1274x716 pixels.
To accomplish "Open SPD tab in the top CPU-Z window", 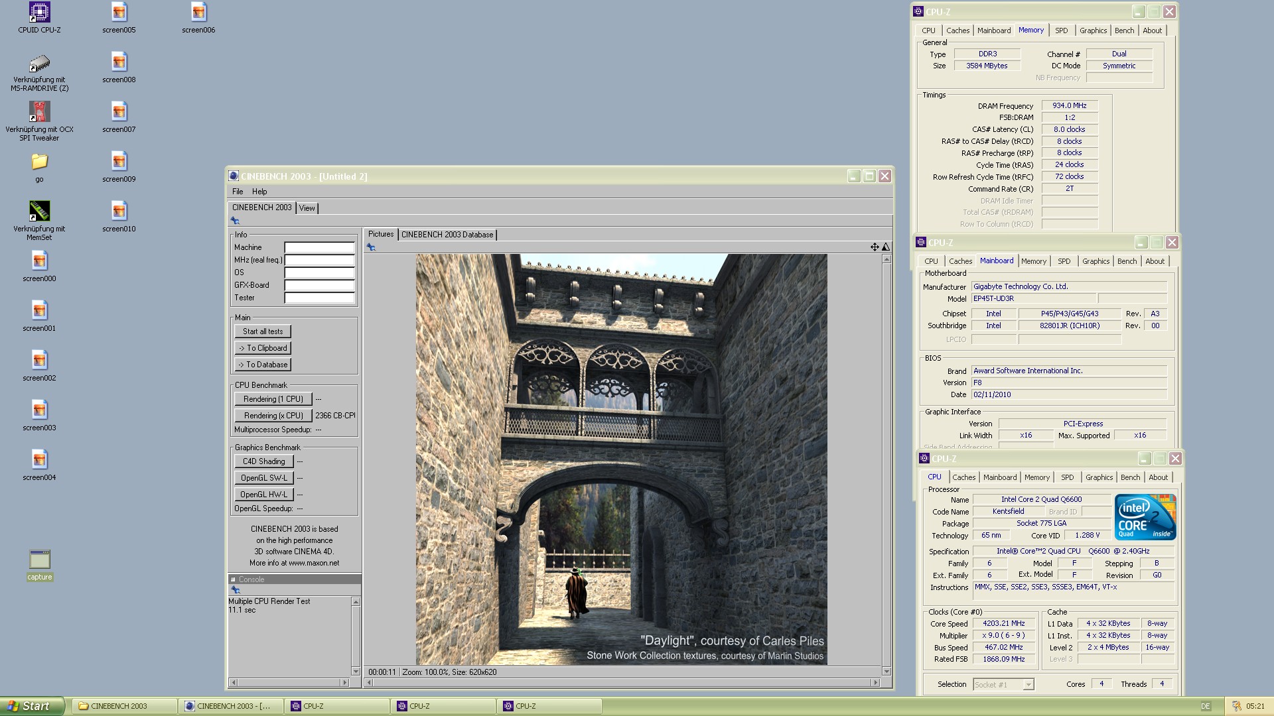I will [1062, 30].
